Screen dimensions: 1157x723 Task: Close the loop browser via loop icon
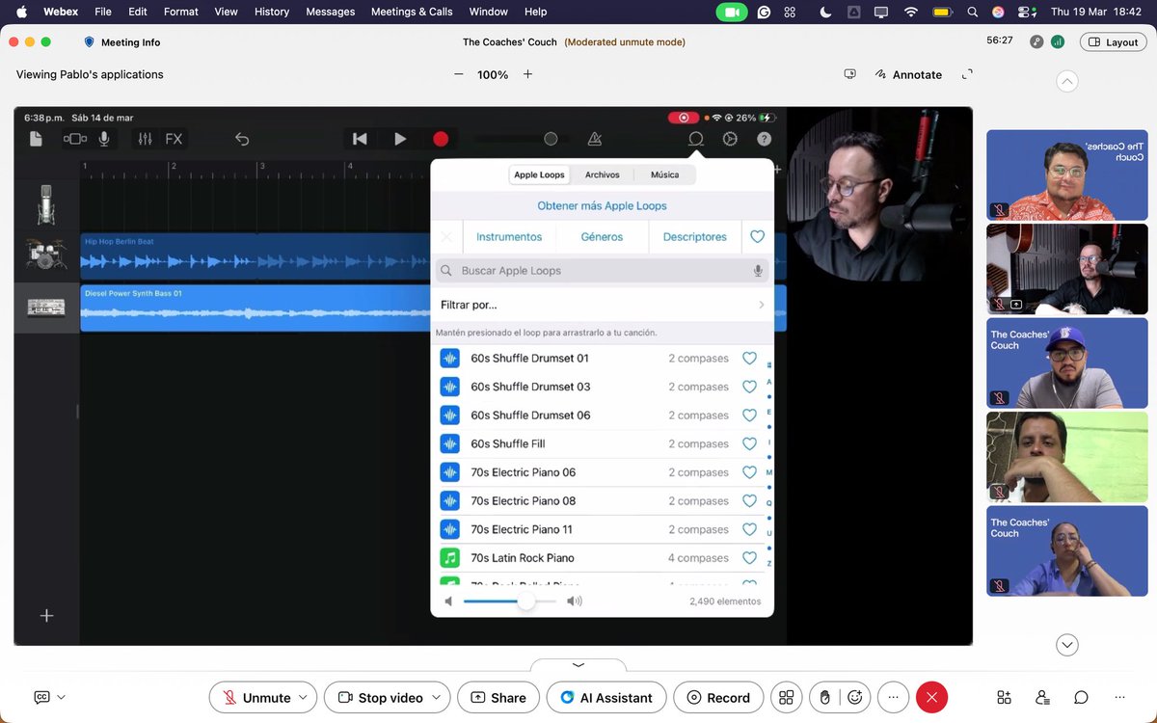[695, 139]
